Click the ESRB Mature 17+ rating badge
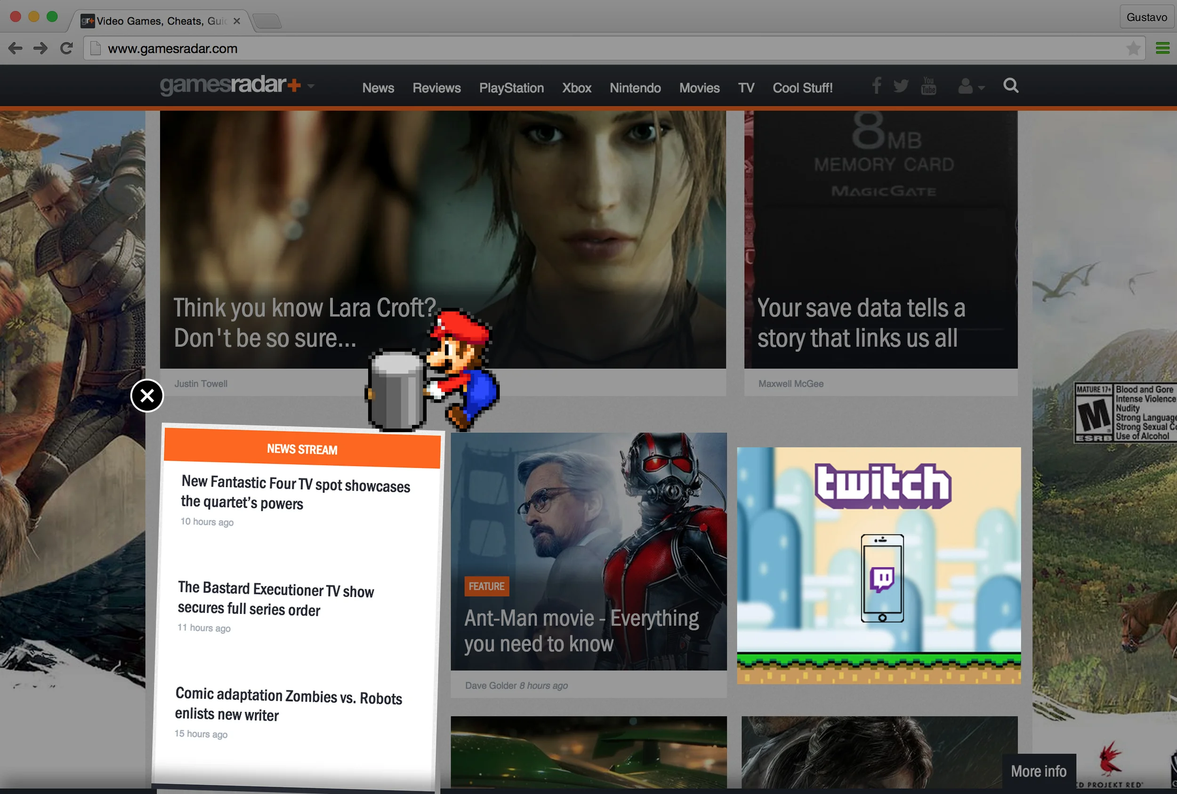The width and height of the screenshot is (1177, 794). pos(1125,413)
